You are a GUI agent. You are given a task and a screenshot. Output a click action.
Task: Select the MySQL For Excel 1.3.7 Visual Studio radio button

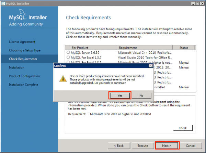pos(68,58)
